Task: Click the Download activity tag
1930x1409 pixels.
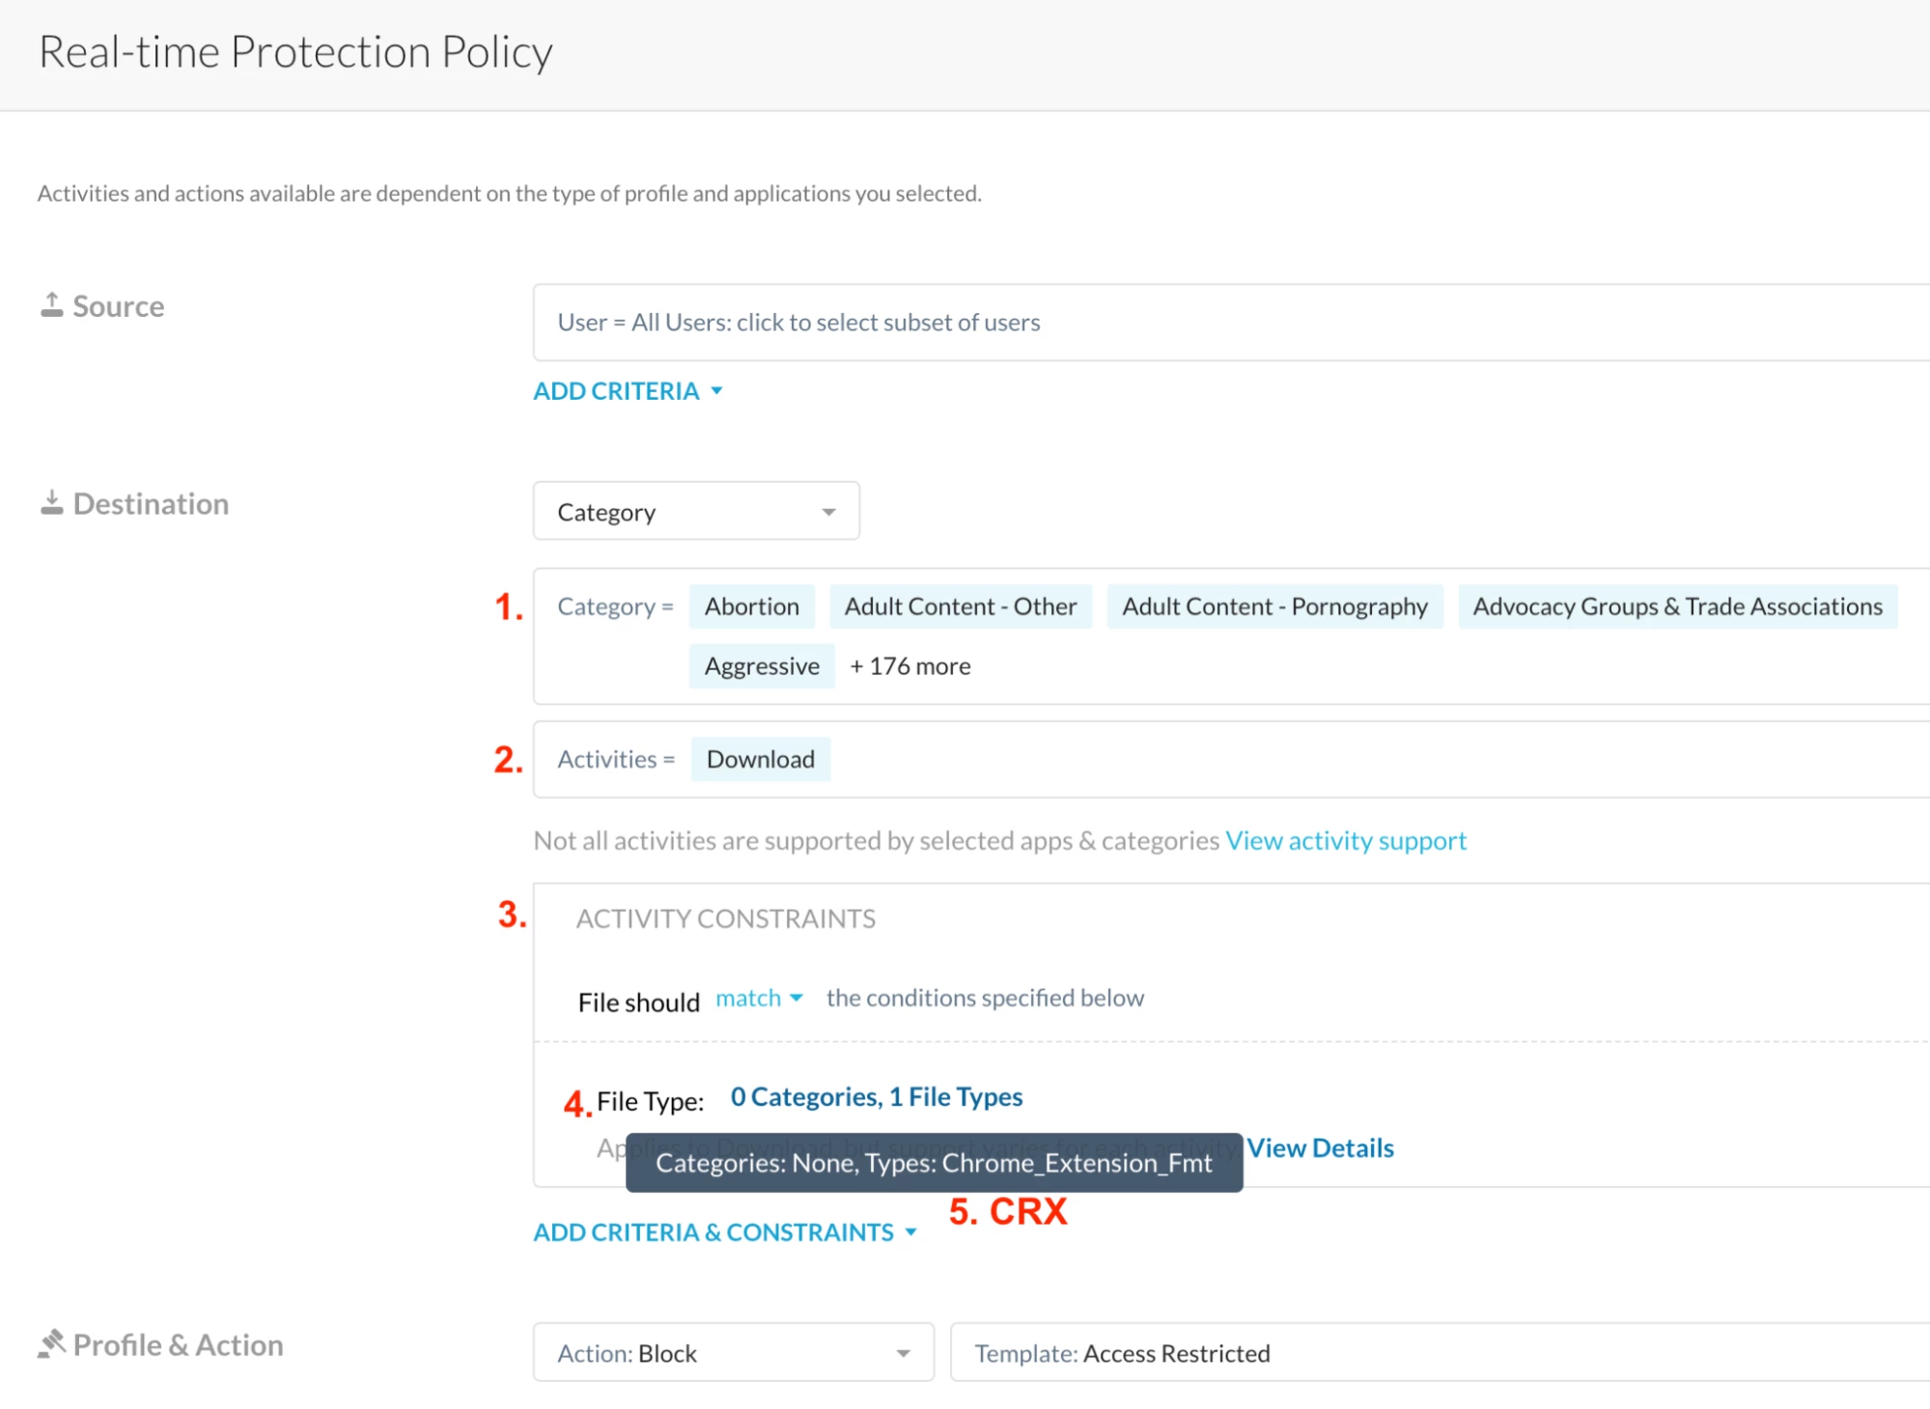Action: point(760,759)
